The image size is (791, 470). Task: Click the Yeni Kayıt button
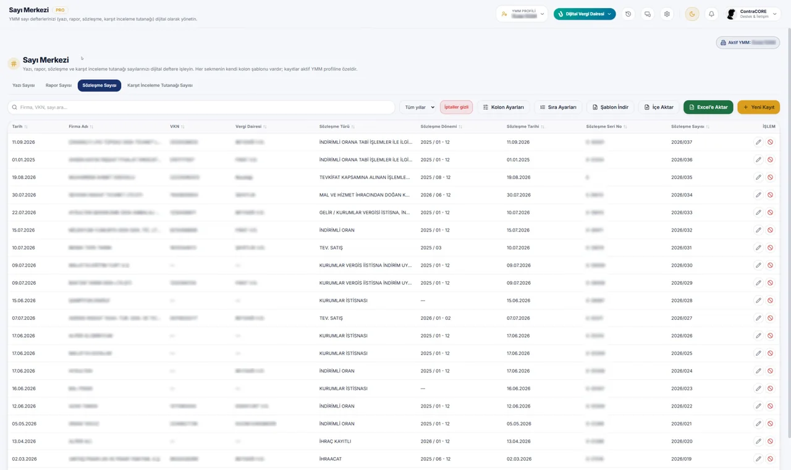click(x=759, y=107)
